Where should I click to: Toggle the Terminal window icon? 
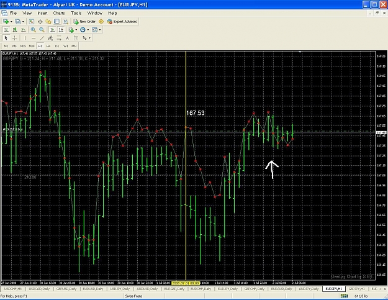56,22
